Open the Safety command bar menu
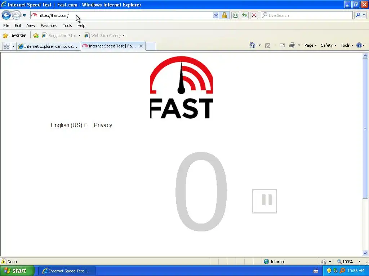This screenshot has width=369, height=276. click(329, 45)
